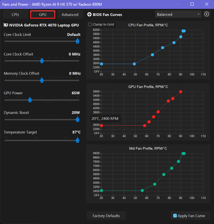The width and height of the screenshot is (214, 224).
Task: Click the Core Clock Limit slider handle
Action: coord(78,41)
